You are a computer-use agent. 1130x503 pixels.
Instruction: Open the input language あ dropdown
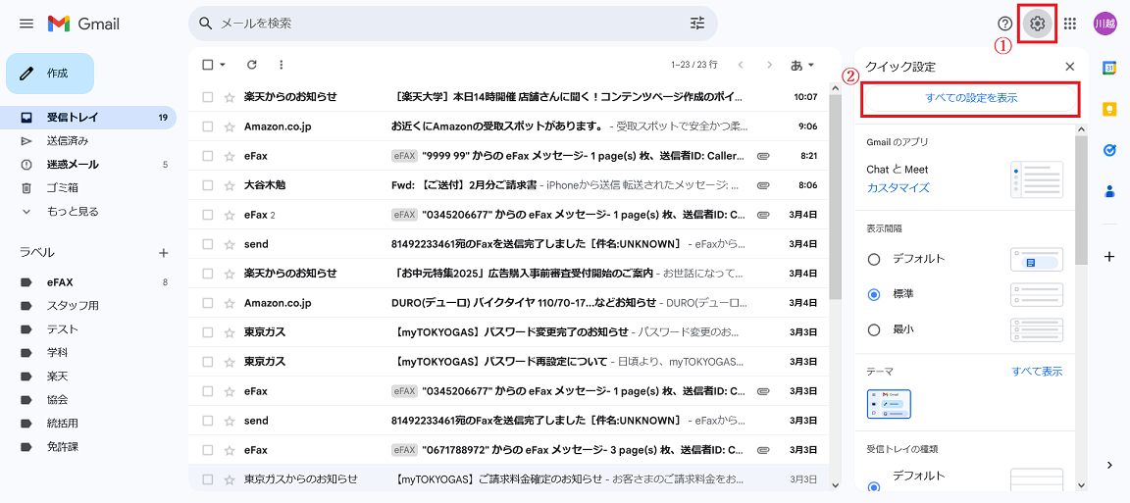[802, 65]
